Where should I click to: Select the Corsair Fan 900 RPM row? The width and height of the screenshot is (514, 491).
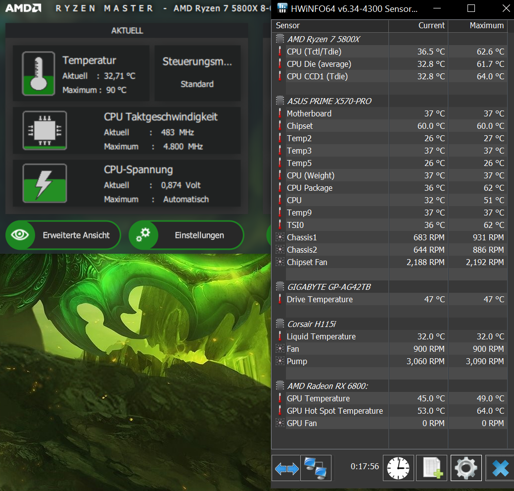390,349
